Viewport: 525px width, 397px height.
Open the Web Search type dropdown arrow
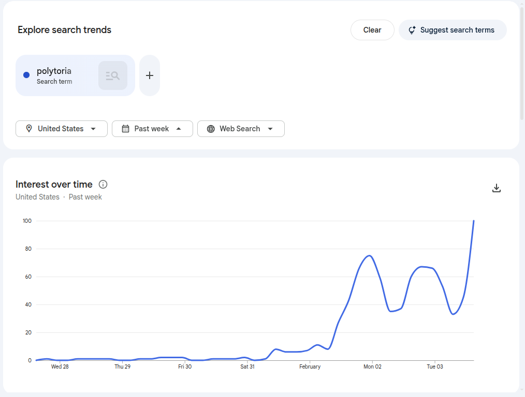(270, 129)
